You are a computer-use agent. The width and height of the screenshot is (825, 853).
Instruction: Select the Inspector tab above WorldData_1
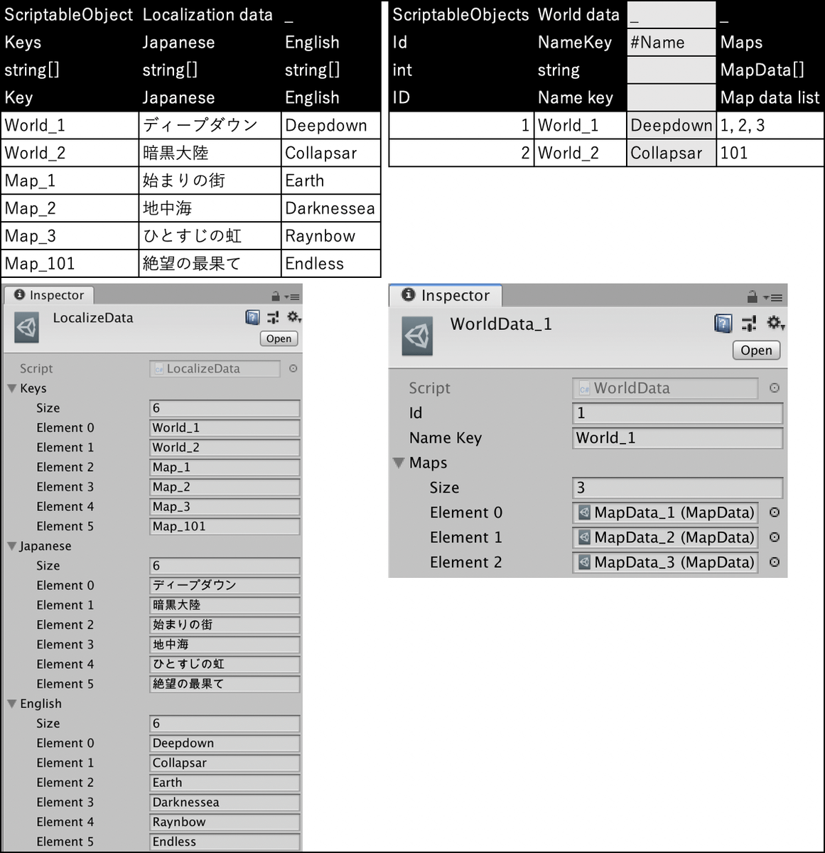click(446, 296)
